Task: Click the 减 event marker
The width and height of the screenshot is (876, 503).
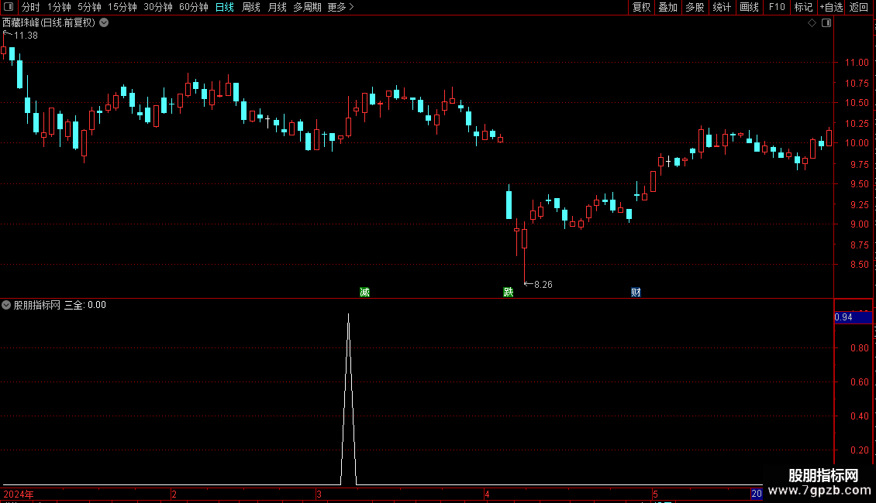Action: pyautogui.click(x=365, y=293)
